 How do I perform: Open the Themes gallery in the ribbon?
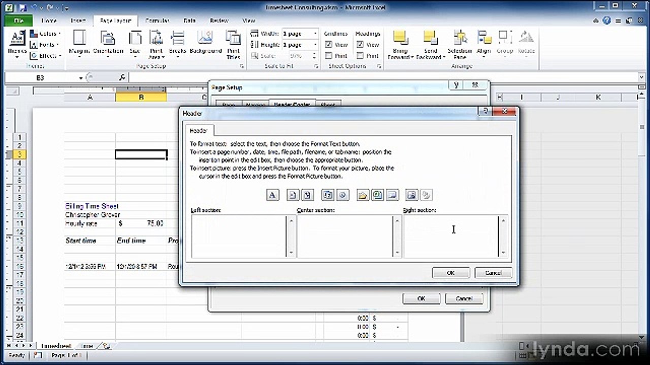click(17, 45)
